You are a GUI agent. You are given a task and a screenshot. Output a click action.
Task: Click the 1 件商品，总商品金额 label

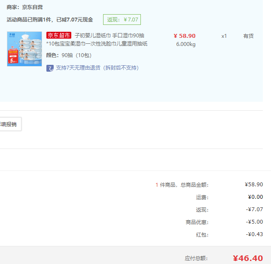coord(182,185)
